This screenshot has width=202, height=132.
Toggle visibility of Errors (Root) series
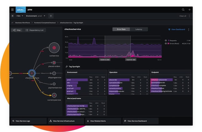click(166, 43)
